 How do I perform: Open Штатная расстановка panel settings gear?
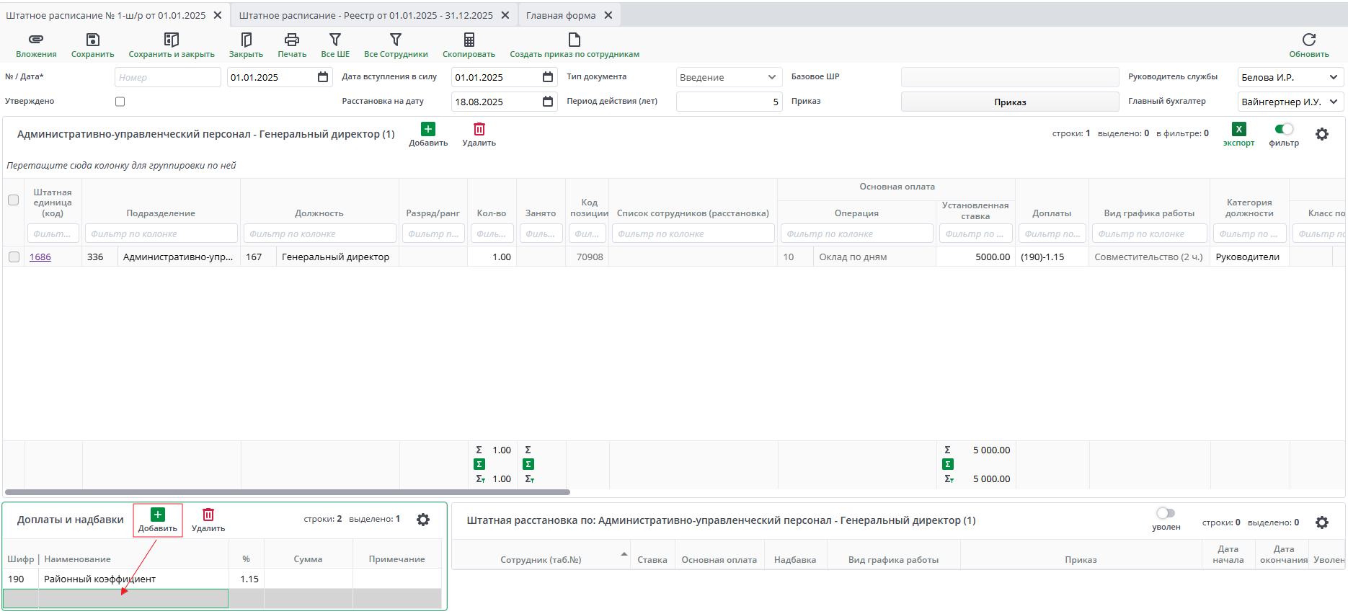pos(1322,522)
